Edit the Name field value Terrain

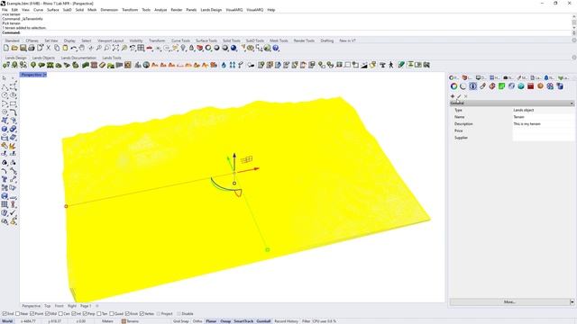click(543, 117)
